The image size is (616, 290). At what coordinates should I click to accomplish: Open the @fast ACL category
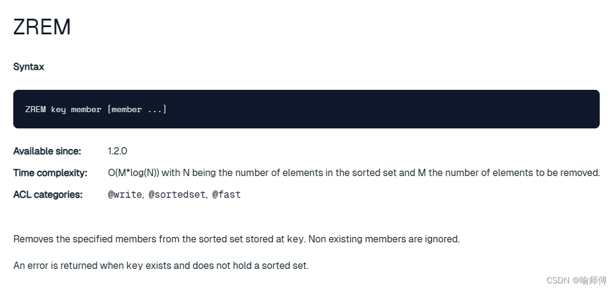[227, 194]
